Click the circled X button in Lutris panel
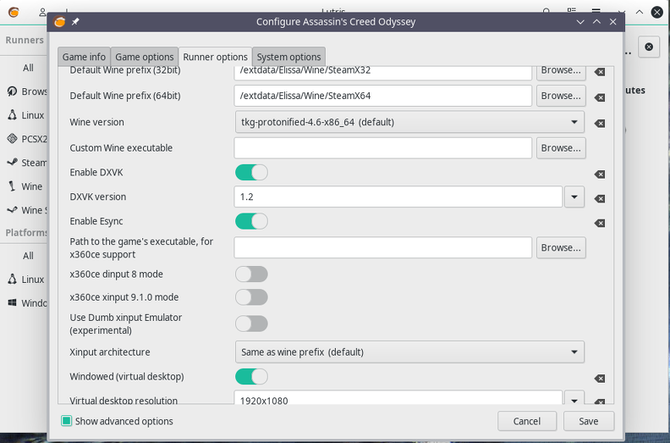The width and height of the screenshot is (670, 443). (x=649, y=47)
